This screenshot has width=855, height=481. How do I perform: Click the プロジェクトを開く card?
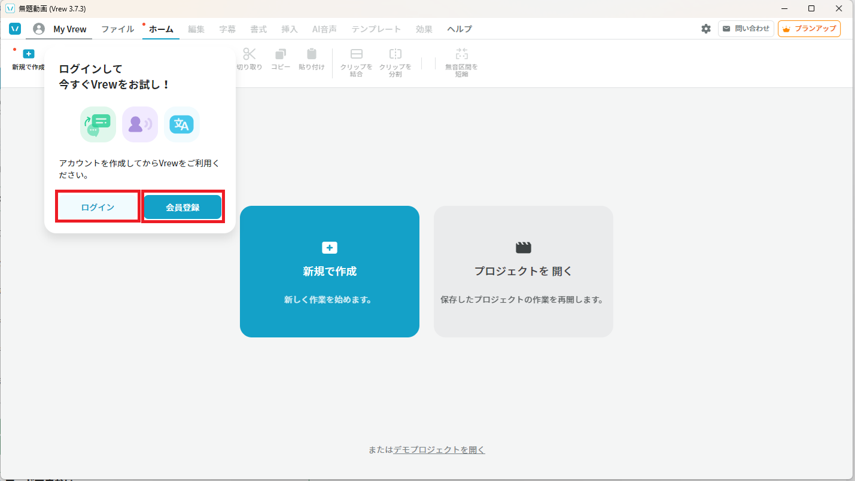[524, 272]
